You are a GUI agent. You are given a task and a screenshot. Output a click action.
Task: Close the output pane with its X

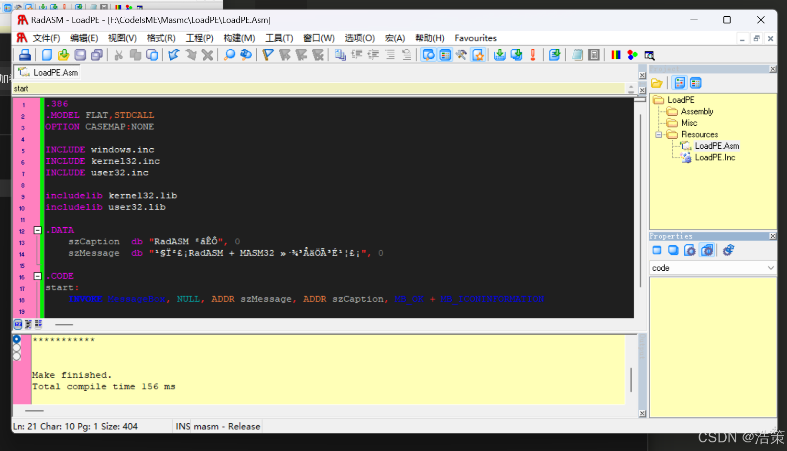[x=642, y=413]
